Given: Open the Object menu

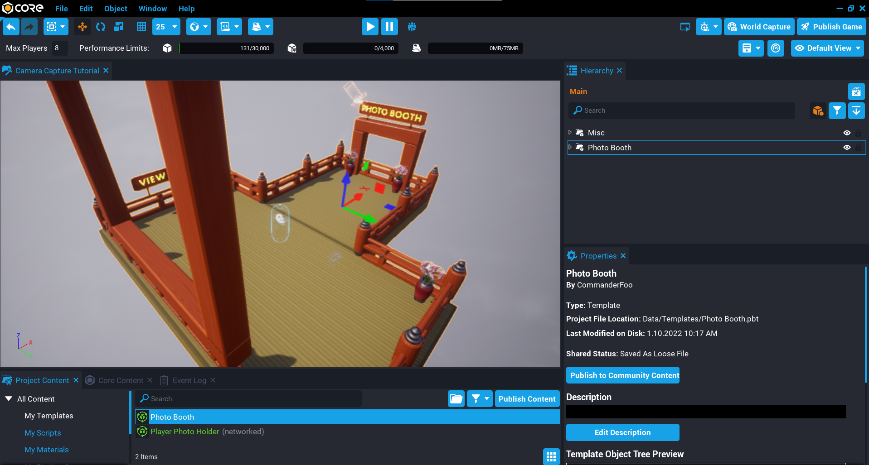Looking at the screenshot, I should (116, 9).
